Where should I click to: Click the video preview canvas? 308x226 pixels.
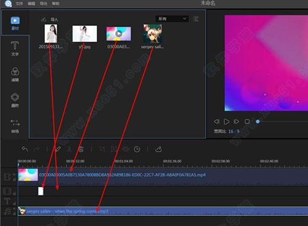coord(266,63)
